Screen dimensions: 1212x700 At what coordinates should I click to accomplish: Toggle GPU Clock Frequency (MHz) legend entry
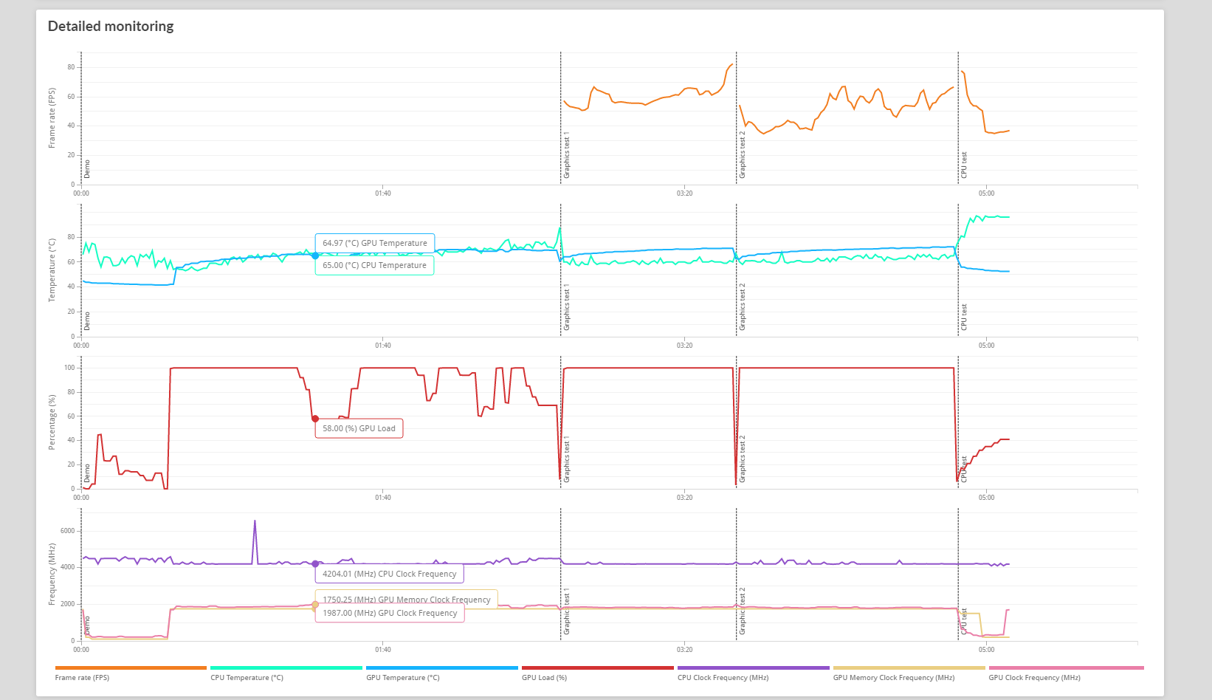[1034, 677]
